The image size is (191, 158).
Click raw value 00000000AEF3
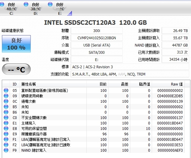(170, 150)
